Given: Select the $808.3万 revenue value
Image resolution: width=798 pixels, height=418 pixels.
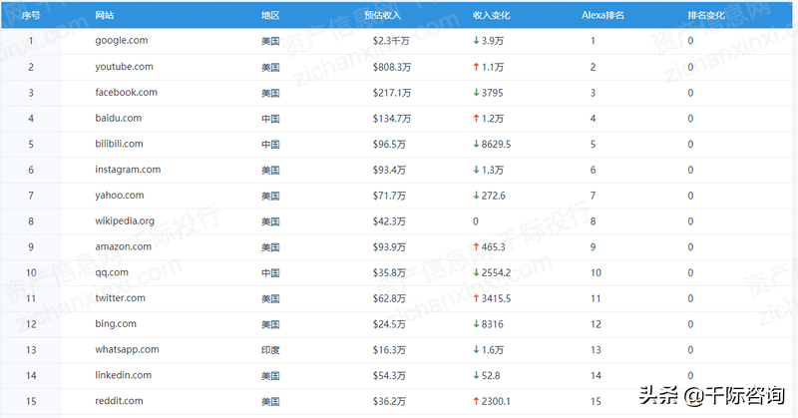Looking at the screenshot, I should [x=392, y=67].
